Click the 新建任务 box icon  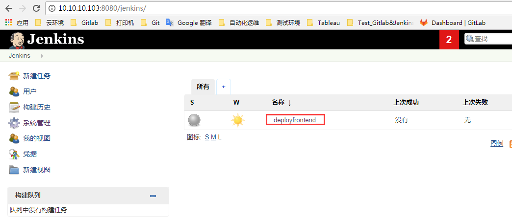click(x=14, y=76)
